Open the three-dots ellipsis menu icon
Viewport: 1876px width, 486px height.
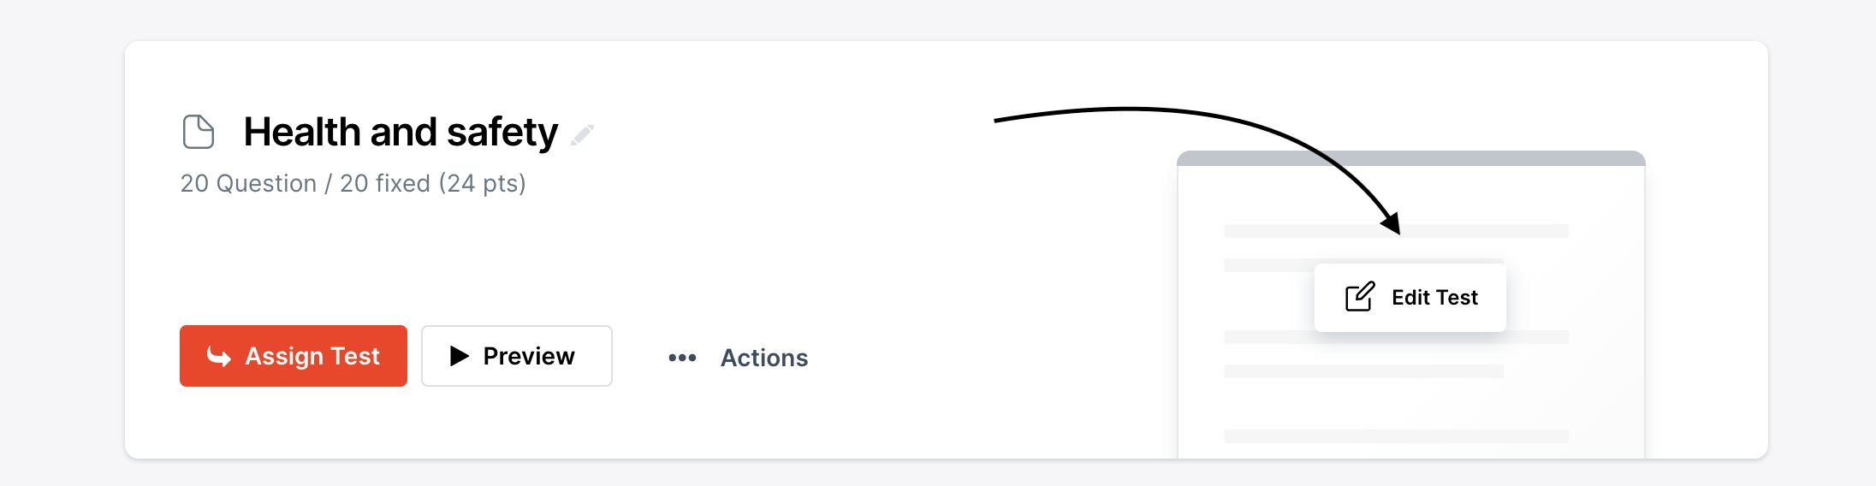pos(682,358)
